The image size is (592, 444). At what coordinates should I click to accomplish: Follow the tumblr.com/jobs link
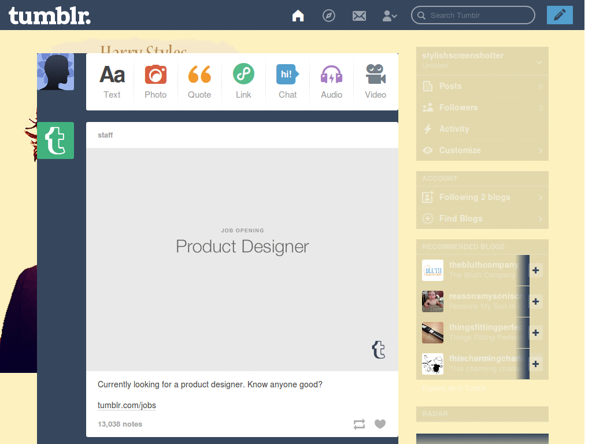127,405
